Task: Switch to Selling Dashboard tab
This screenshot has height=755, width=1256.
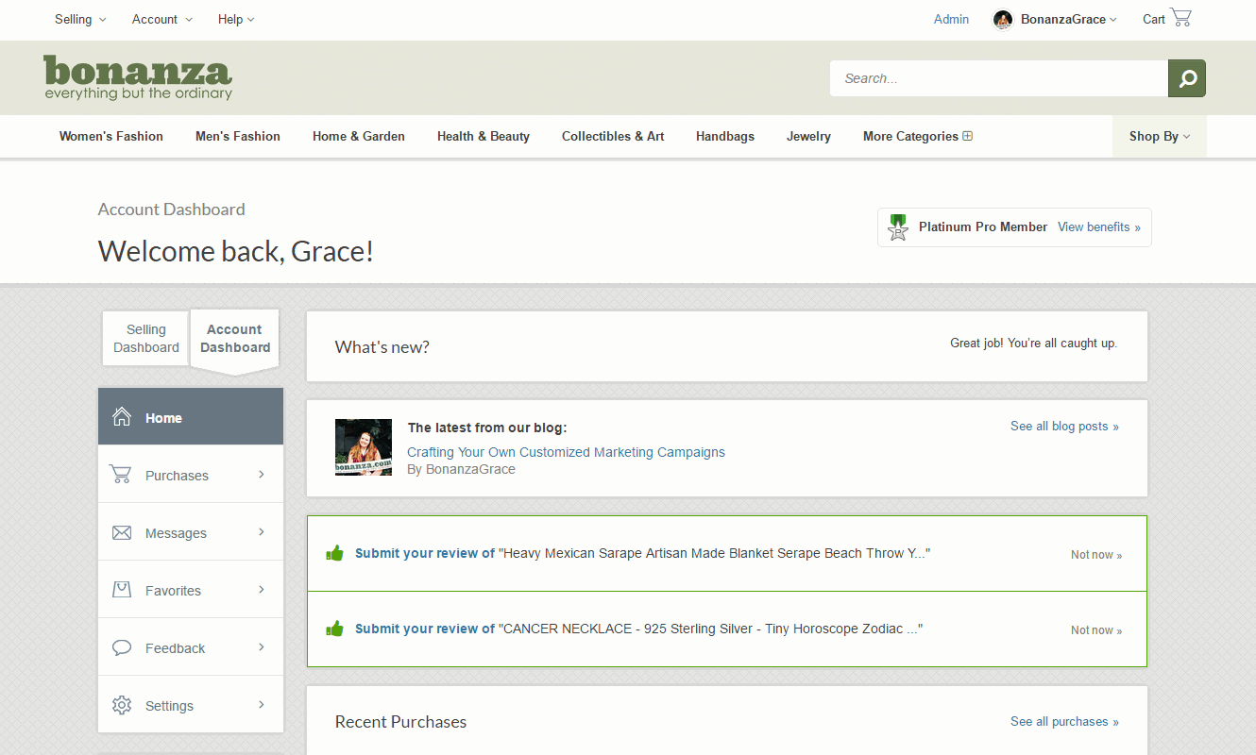Action: (146, 338)
